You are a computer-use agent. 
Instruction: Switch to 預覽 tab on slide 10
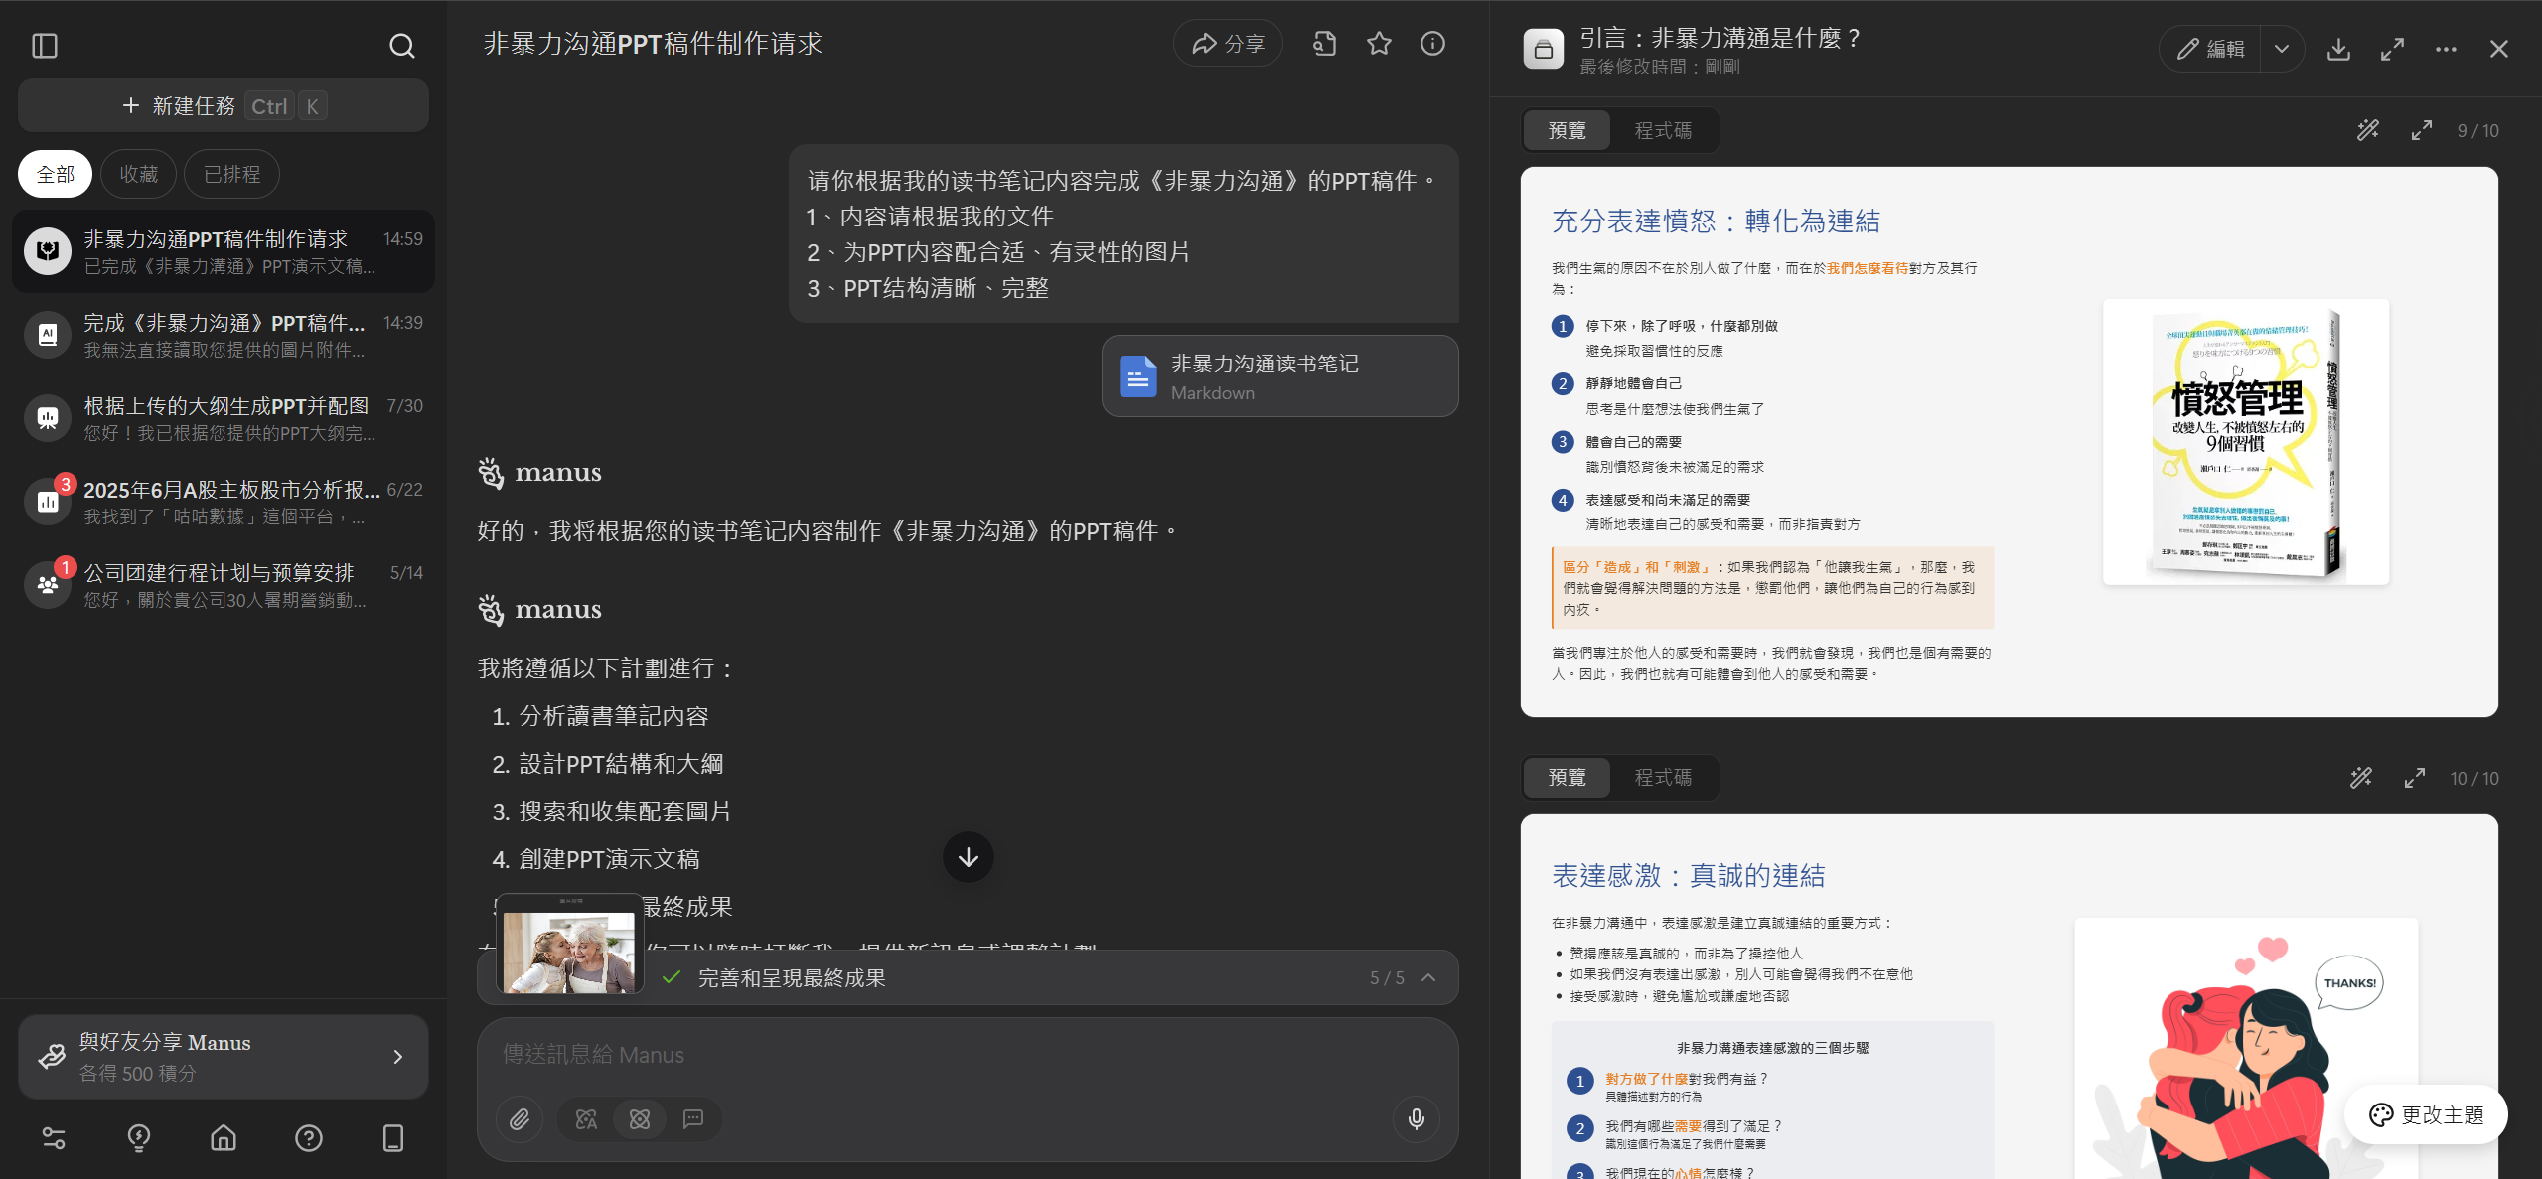pyautogui.click(x=1567, y=777)
